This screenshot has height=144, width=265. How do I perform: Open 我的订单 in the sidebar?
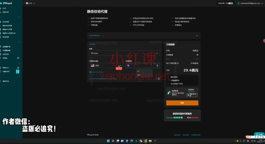[x=6, y=12]
